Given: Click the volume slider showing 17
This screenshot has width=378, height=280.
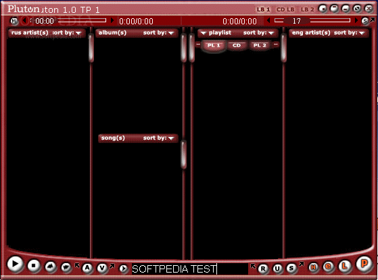Looking at the screenshot, I should (312, 20).
